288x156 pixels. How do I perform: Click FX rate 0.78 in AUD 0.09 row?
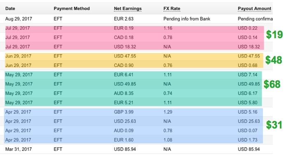[x=168, y=131]
